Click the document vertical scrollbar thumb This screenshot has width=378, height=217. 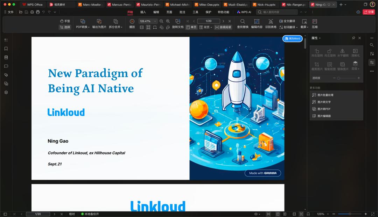(x=305, y=43)
